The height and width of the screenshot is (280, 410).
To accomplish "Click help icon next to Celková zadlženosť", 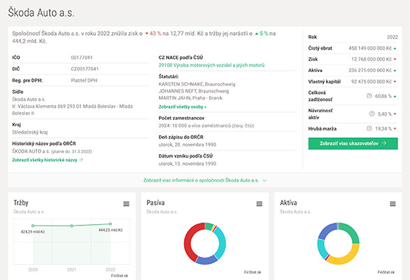I will (x=369, y=96).
